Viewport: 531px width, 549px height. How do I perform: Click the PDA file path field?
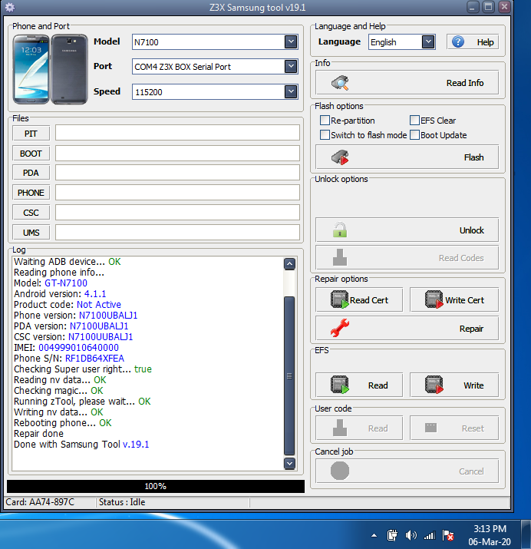(177, 173)
